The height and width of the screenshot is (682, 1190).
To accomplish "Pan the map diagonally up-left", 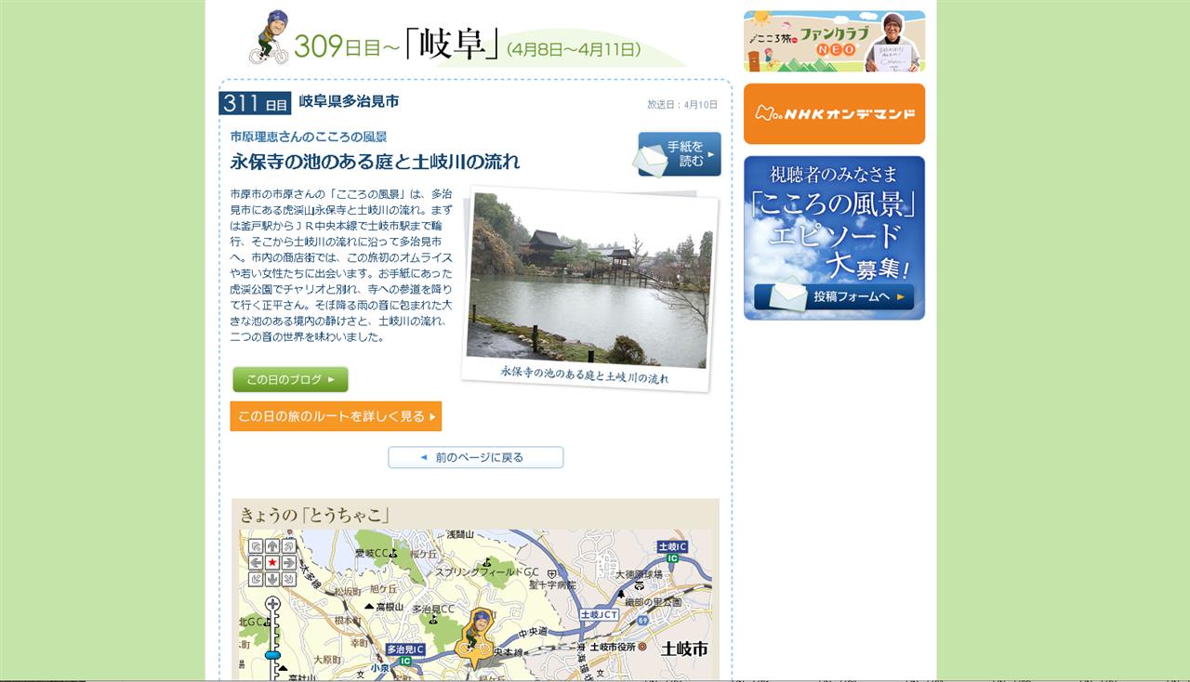I will (x=256, y=546).
